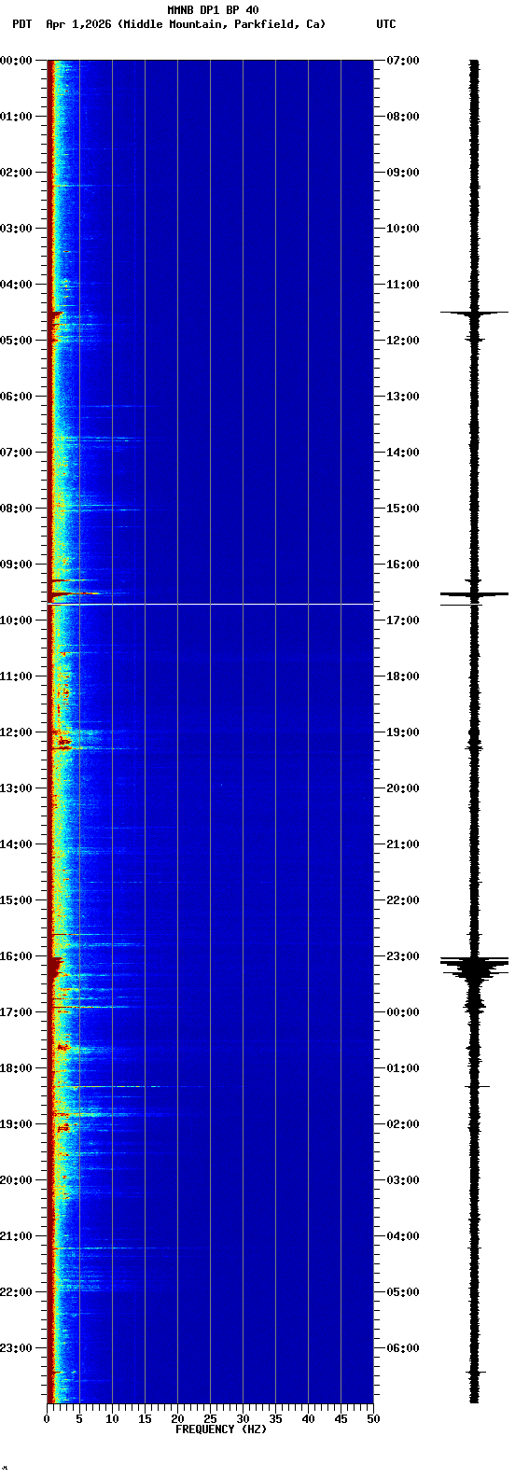Click the PDT time label "04:00"
This screenshot has height=1478, width=515.
pos(15,285)
